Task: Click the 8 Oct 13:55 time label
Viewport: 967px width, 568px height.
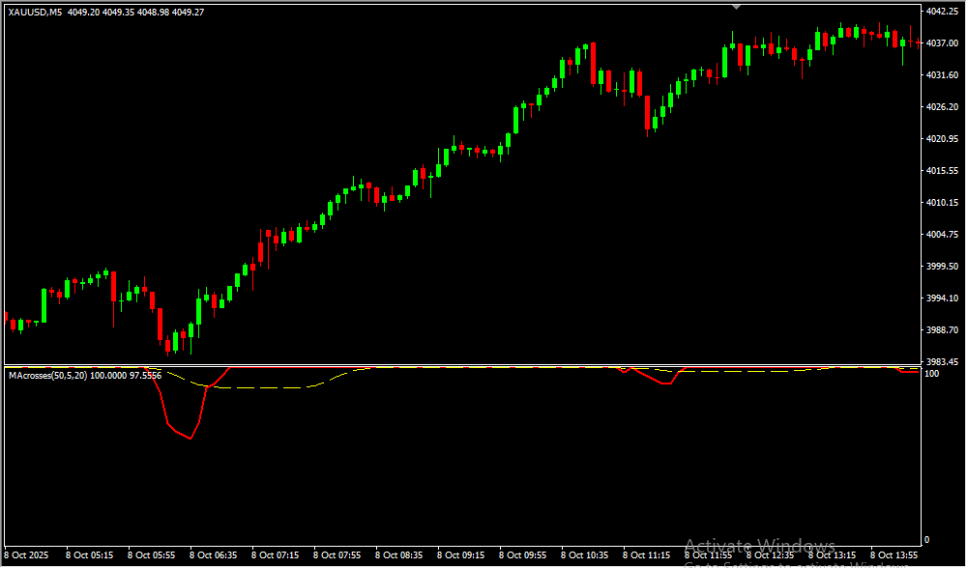Action: pos(894,555)
